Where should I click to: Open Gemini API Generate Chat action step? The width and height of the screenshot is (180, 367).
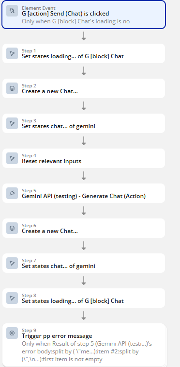click(84, 193)
